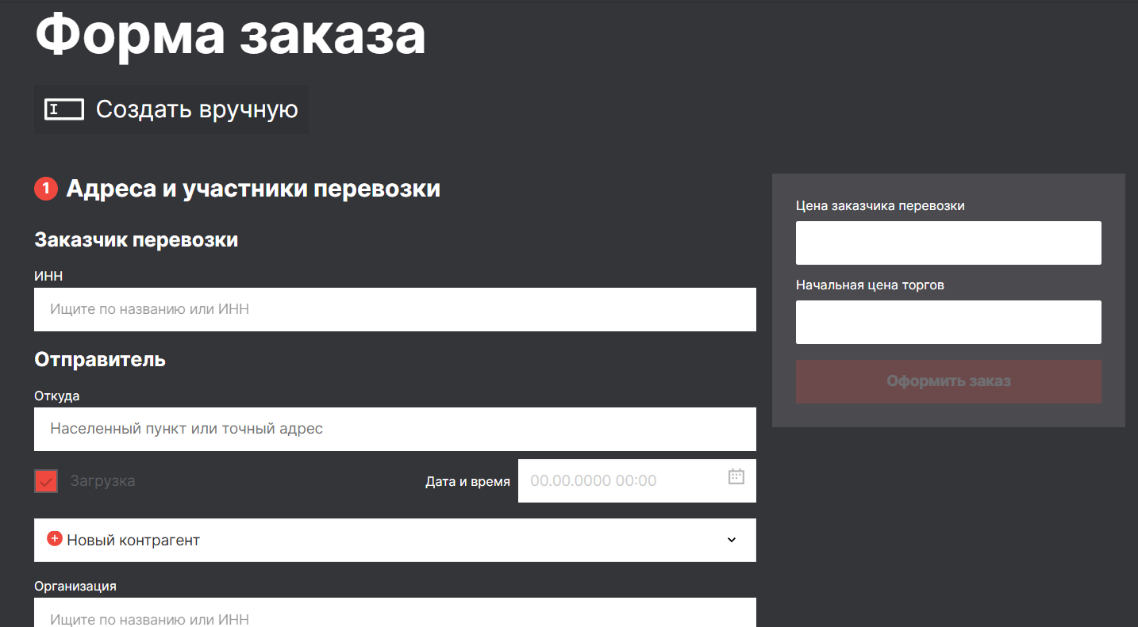Click the Откуда address input field

coord(395,429)
